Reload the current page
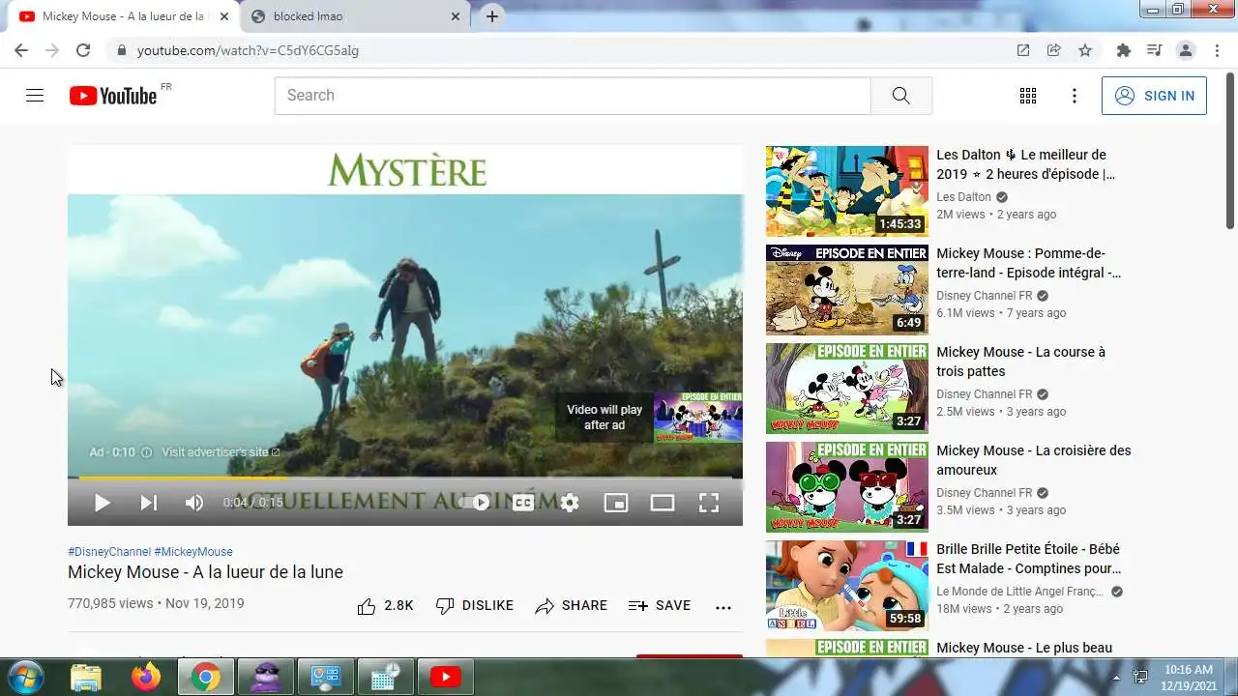 tap(83, 50)
